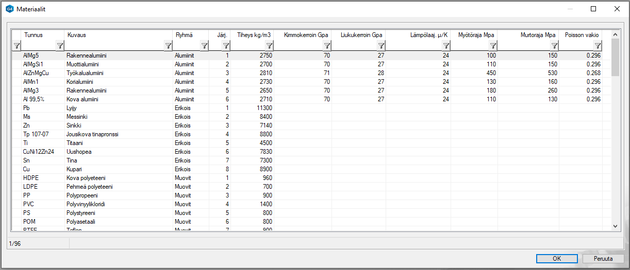Viewport: 630px width, 270px height.
Task: Click the scrollbar up arrow
Action: [615, 34]
